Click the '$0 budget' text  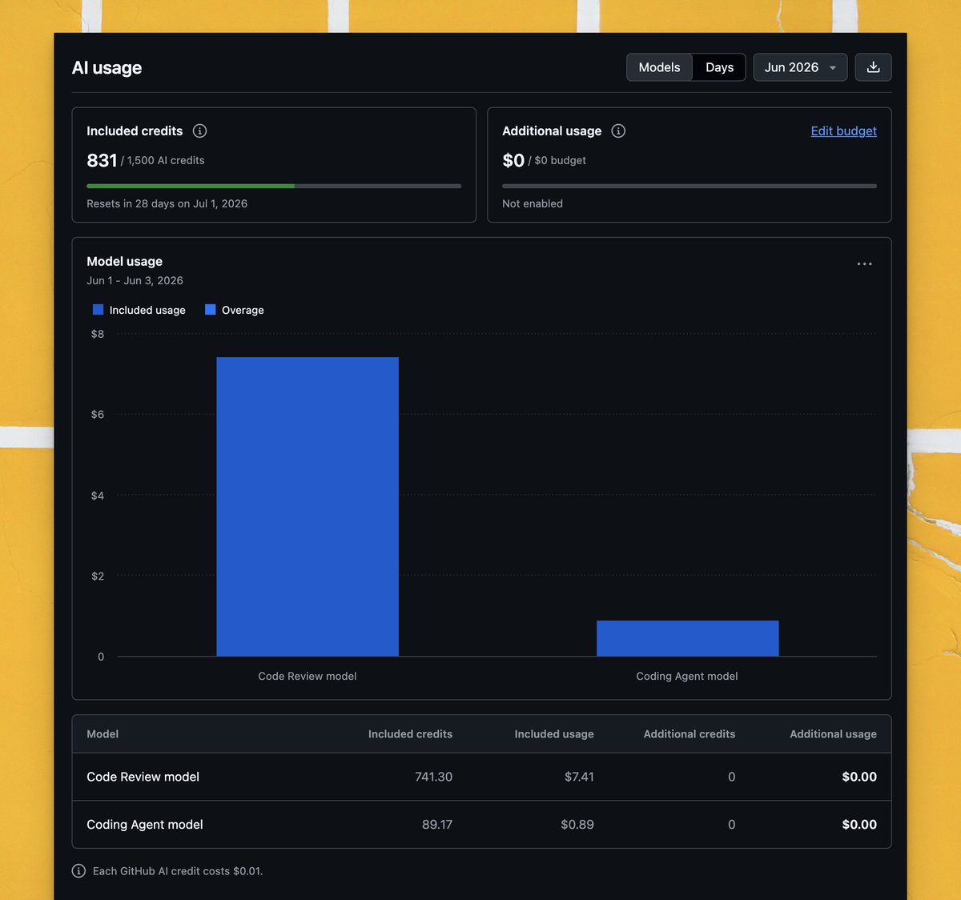(x=561, y=160)
